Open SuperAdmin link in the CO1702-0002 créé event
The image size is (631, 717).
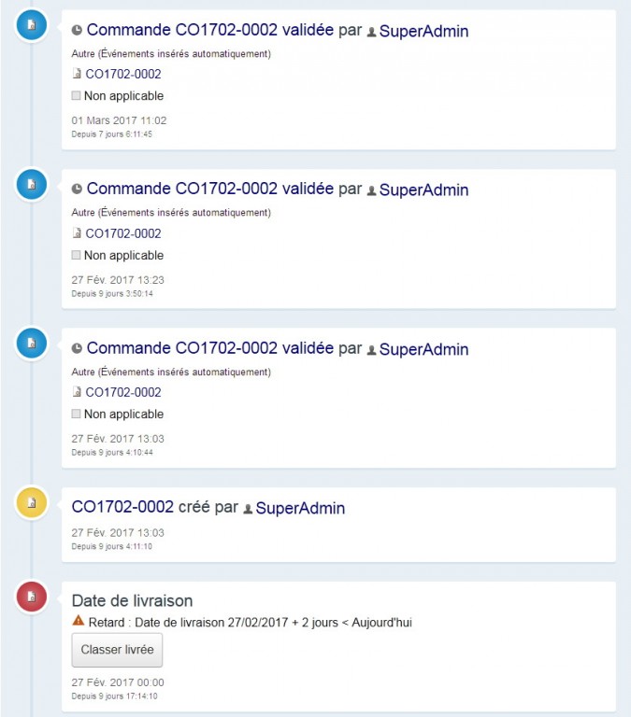point(300,508)
